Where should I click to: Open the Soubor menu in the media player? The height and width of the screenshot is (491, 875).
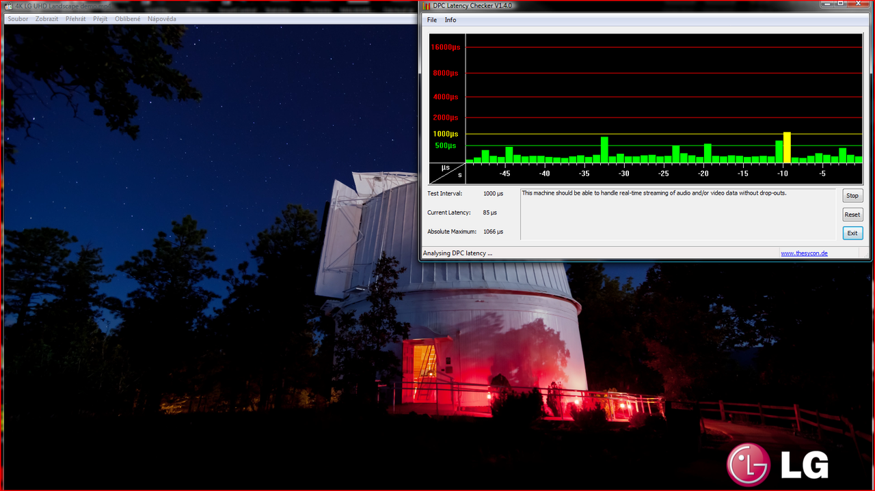18,19
